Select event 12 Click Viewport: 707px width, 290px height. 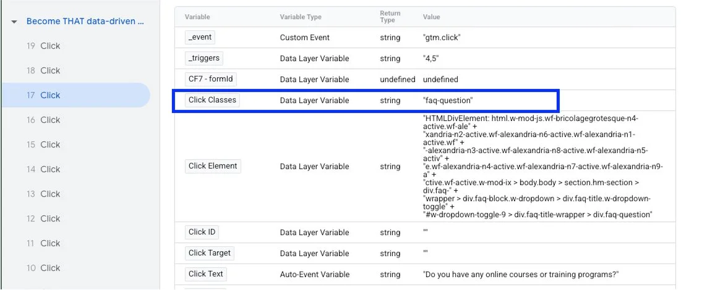(x=43, y=218)
